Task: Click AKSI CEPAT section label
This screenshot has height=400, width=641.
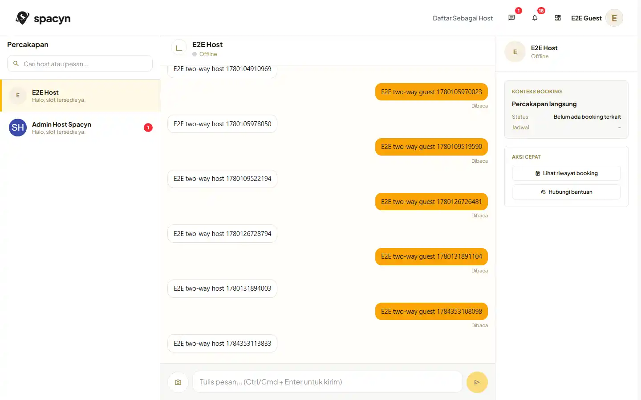Action: click(x=526, y=157)
